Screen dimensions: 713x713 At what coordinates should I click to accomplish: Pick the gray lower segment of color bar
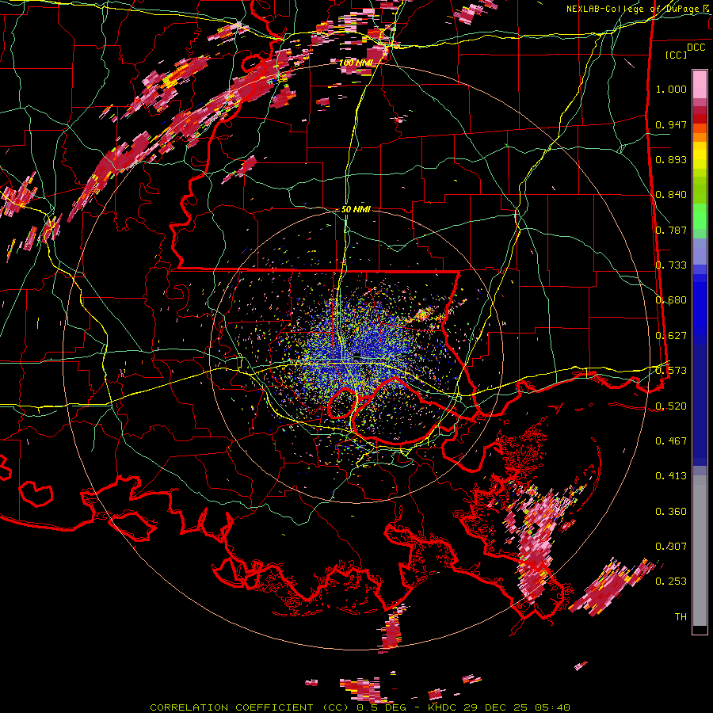[x=700, y=551]
